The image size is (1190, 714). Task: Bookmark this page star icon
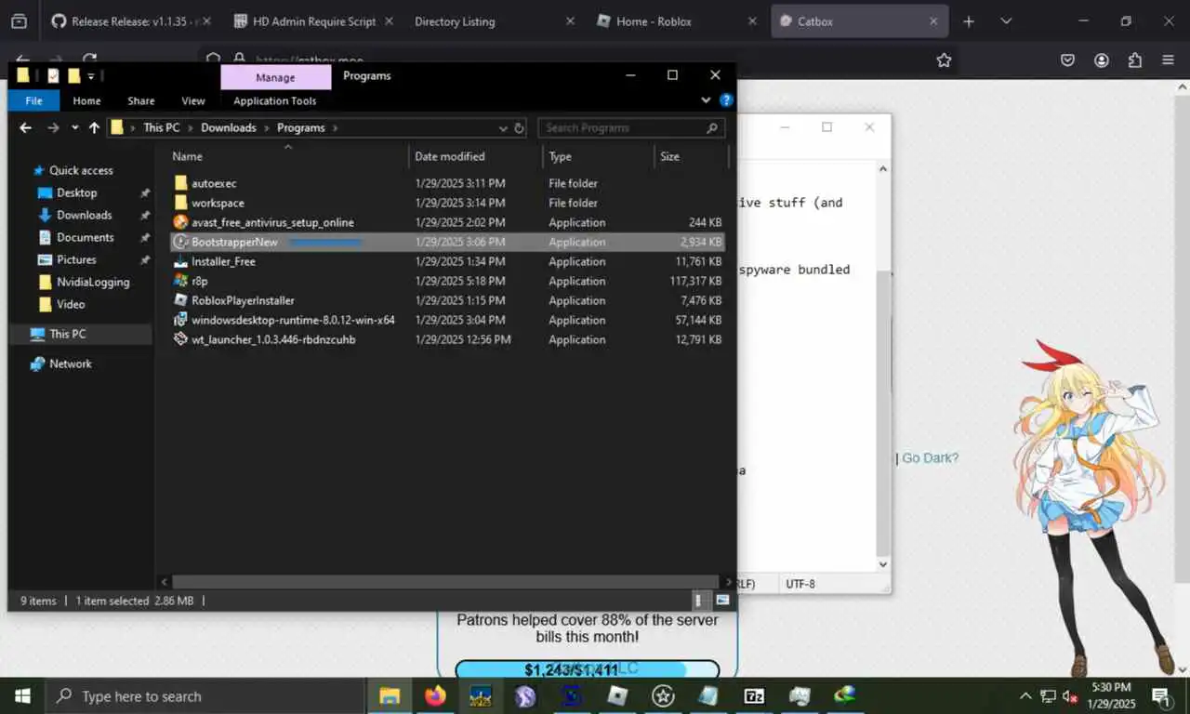click(945, 60)
